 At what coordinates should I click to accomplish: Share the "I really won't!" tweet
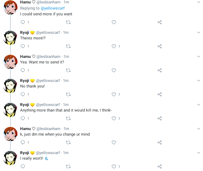160,167
